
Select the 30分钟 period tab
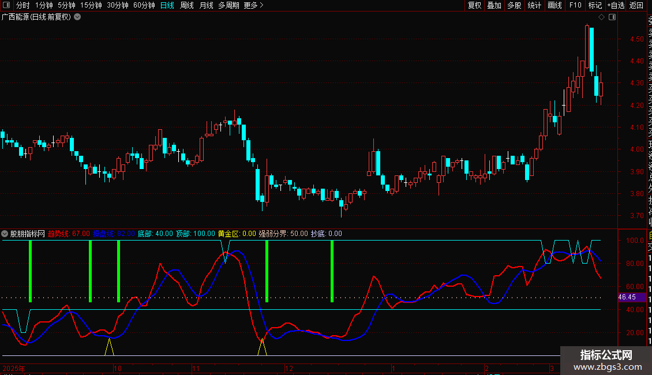[118, 5]
